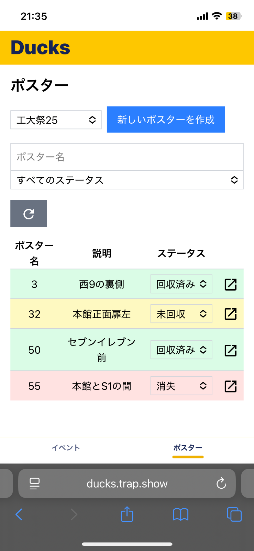Click the refresh list icon

29,213
